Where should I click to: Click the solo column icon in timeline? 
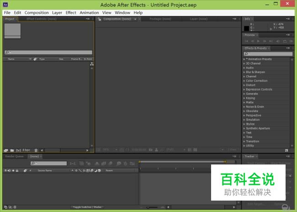point(13,170)
